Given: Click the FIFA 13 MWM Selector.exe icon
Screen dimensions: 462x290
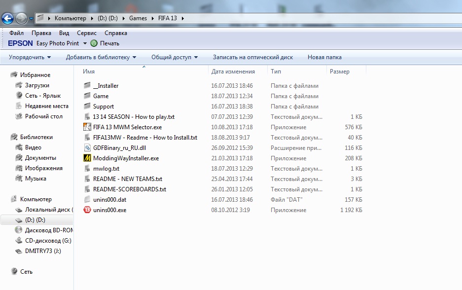Looking at the screenshot, I should pyautogui.click(x=87, y=127).
